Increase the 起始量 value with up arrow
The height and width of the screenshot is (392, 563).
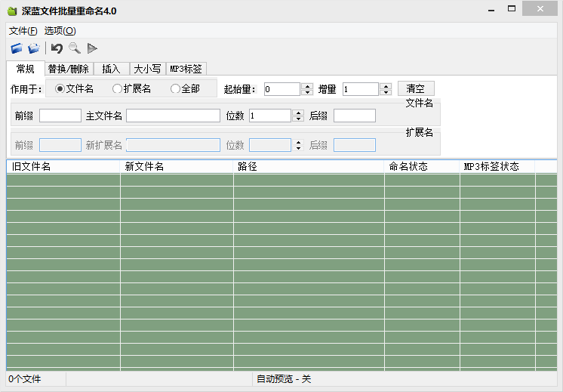[307, 86]
